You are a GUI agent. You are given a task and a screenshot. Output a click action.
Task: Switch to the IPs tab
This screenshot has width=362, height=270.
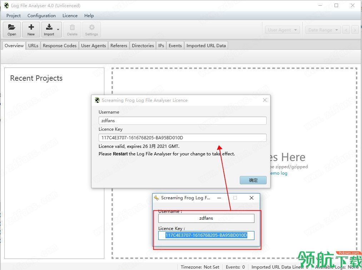[161, 45]
